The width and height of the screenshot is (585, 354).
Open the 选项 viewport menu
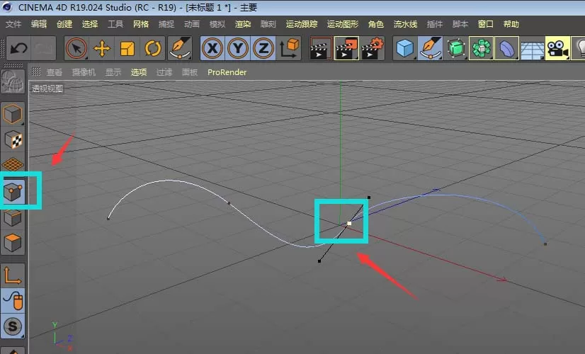138,72
